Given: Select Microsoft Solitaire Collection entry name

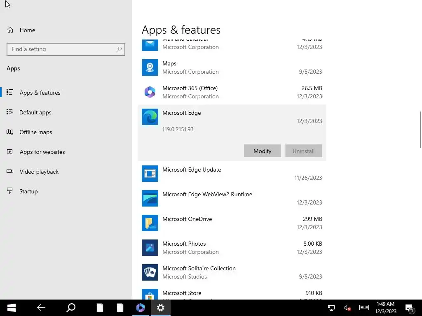Looking at the screenshot, I should (199, 268).
